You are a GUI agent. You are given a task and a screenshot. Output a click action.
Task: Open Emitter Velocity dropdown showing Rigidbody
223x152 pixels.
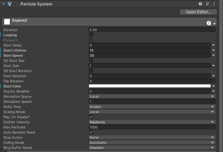point(152,122)
